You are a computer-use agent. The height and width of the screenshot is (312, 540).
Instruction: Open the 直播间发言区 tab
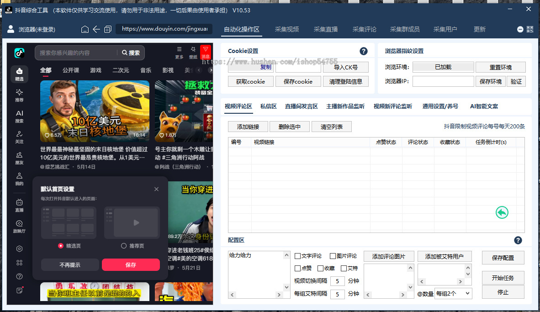point(302,106)
